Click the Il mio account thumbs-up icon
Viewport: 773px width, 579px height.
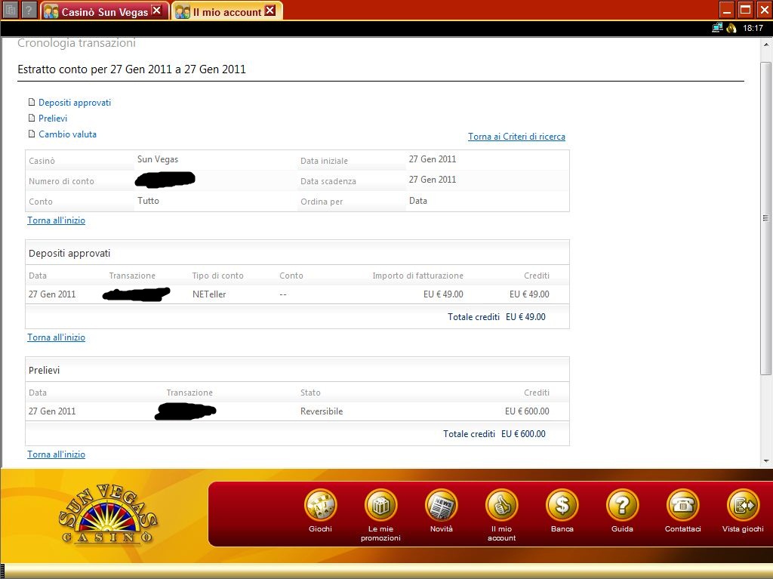pyautogui.click(x=502, y=505)
